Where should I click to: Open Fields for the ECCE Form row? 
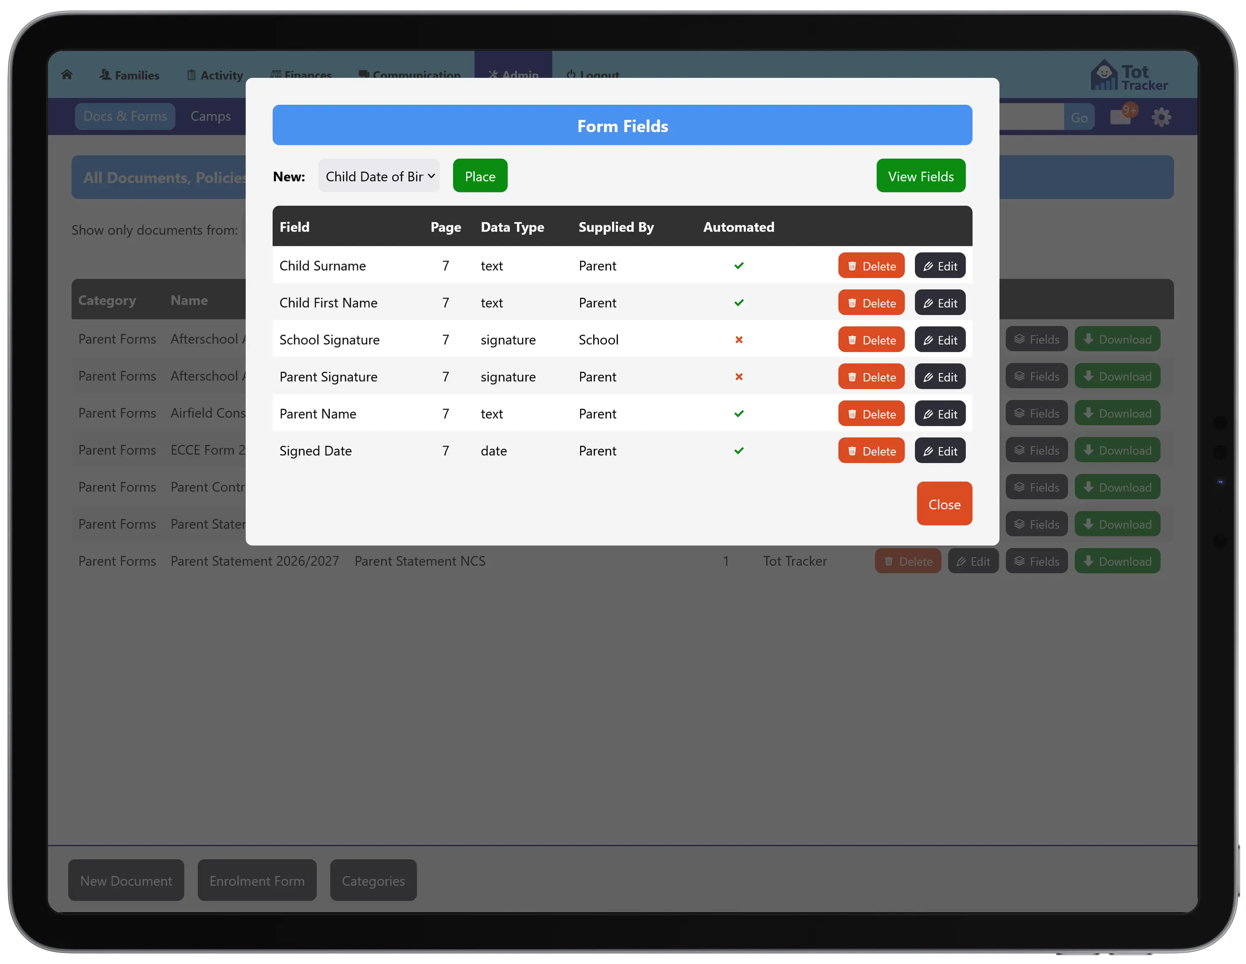[1037, 450]
